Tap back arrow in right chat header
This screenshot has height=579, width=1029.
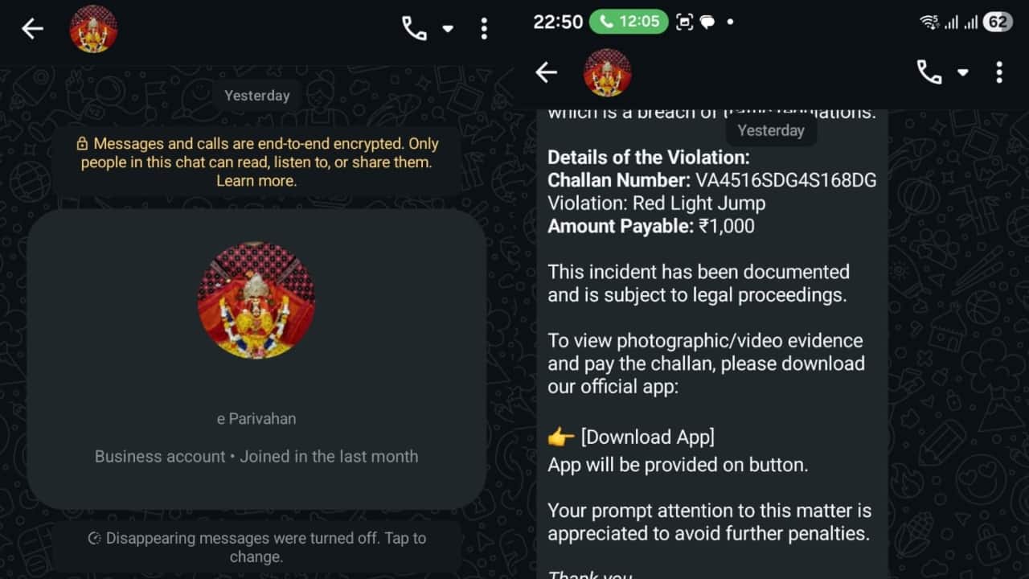(546, 72)
